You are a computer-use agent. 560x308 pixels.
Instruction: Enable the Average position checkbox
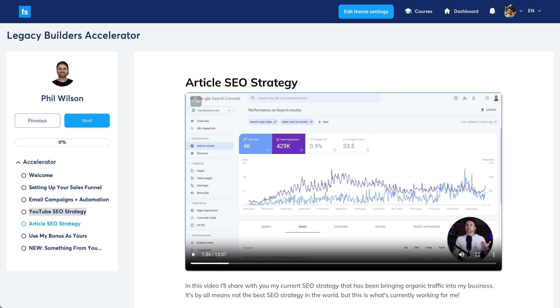pos(344,140)
